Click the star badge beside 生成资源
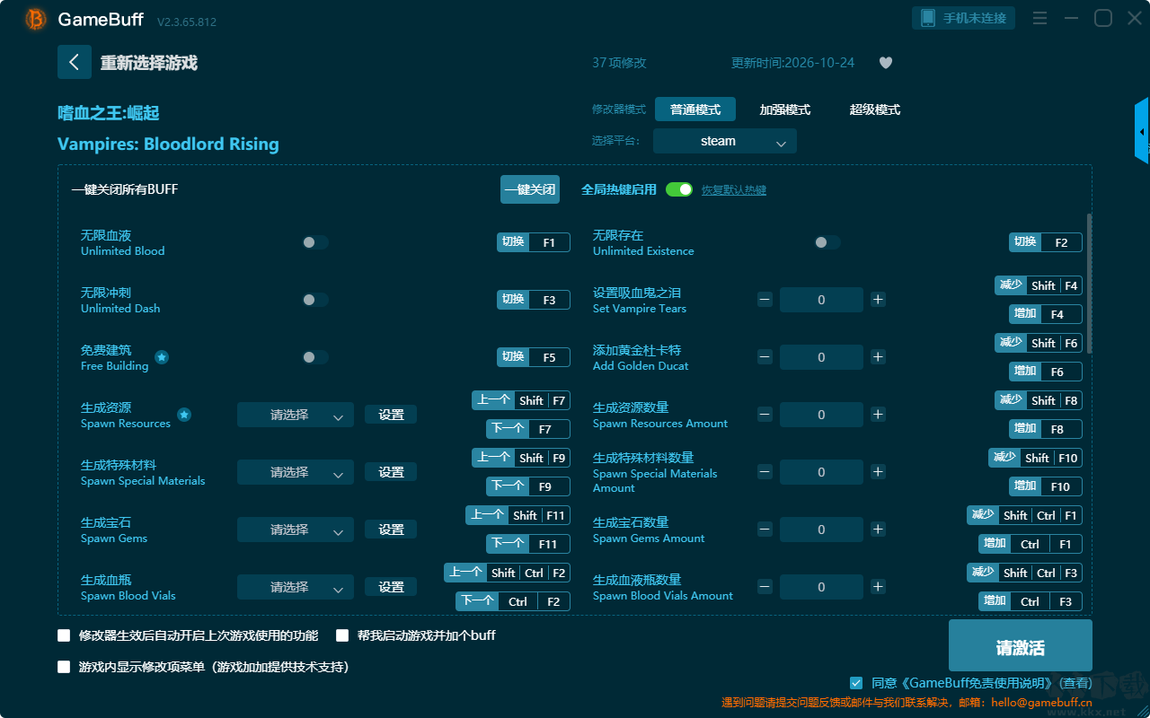The width and height of the screenshot is (1150, 718). 183,415
